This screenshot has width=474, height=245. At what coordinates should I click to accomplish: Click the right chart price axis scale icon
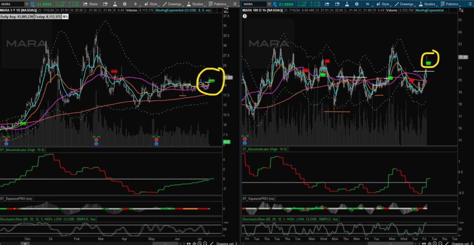[x=461, y=10]
